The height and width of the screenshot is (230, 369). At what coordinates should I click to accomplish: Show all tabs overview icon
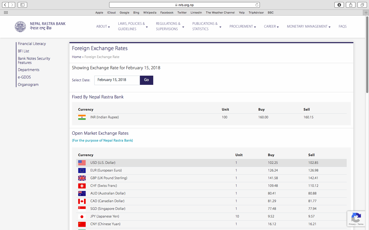[362, 5]
